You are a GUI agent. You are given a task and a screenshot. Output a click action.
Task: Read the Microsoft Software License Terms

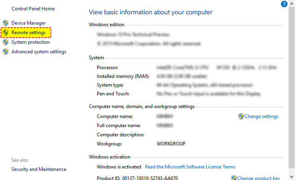[190, 166]
